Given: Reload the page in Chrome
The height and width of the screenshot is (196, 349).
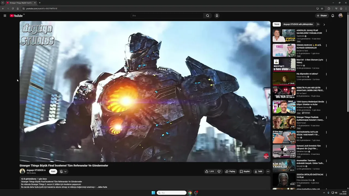Looking at the screenshot, I should [x=13, y=8].
